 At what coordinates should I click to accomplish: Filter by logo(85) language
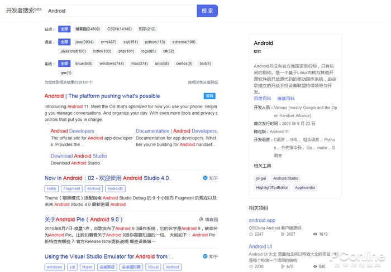(149, 51)
